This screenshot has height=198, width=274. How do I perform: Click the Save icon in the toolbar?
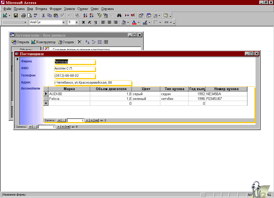click(16, 15)
